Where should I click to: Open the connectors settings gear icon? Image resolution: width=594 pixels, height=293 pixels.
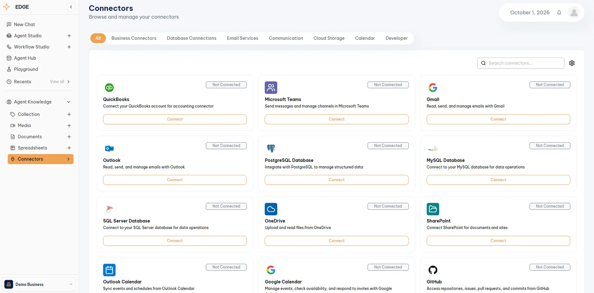pyautogui.click(x=572, y=63)
